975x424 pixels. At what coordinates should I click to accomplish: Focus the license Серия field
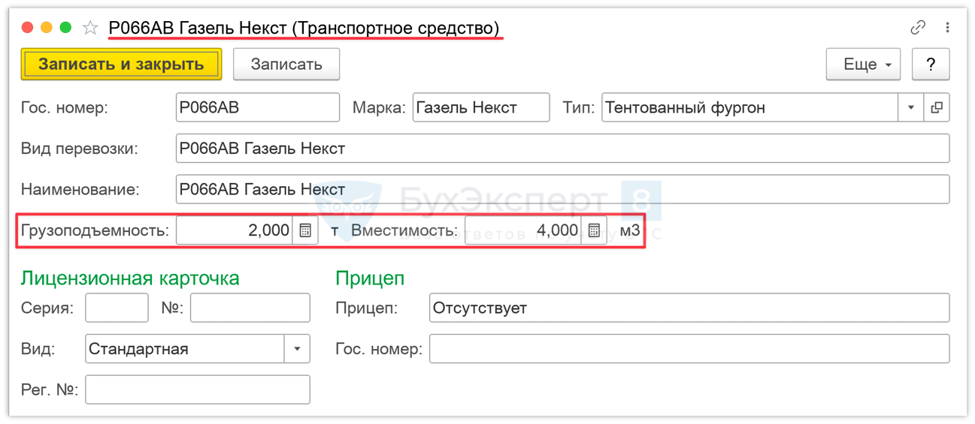pyautogui.click(x=117, y=308)
